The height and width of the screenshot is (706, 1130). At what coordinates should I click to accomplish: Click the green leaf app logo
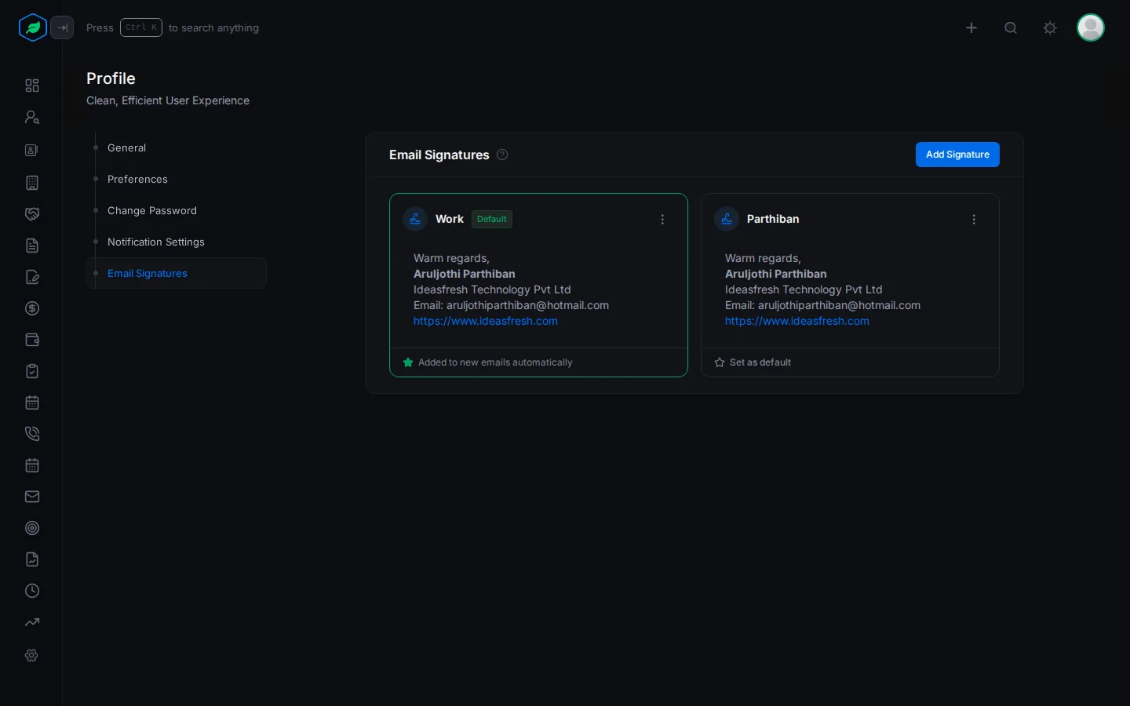pyautogui.click(x=32, y=27)
